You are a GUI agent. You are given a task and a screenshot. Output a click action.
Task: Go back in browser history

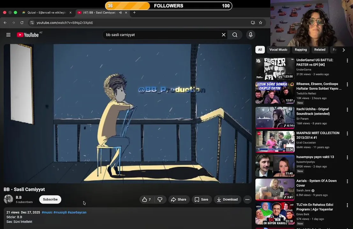(5, 23)
